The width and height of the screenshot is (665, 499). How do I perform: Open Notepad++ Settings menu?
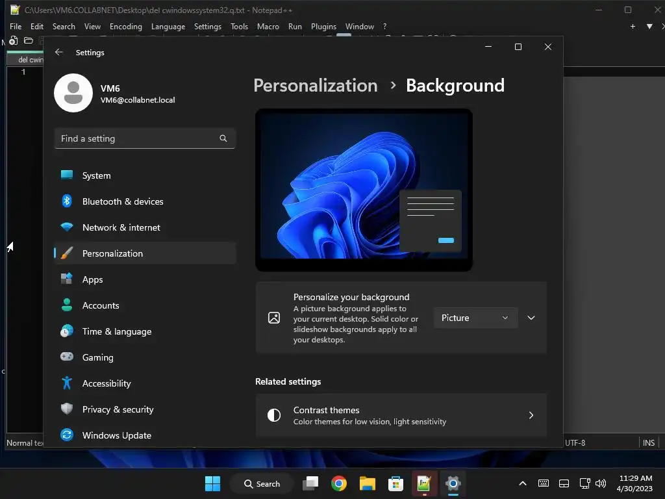pos(208,26)
